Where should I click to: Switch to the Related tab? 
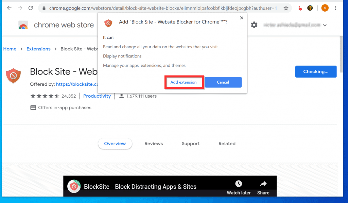tap(227, 144)
